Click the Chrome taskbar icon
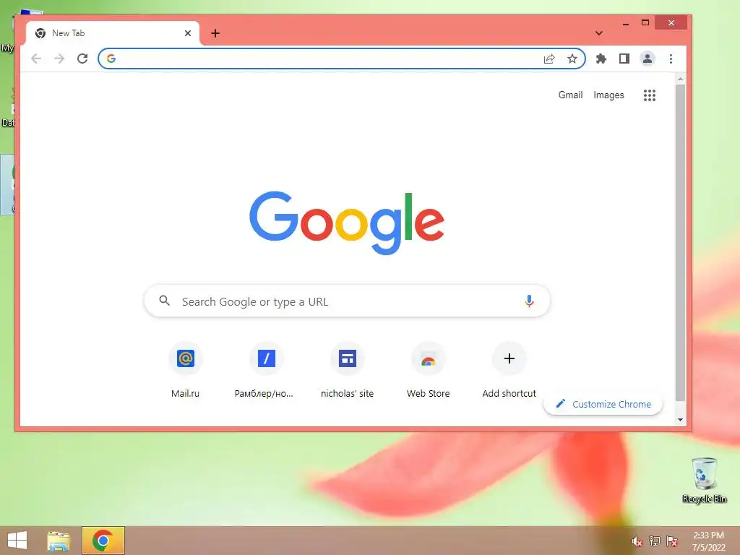 click(x=103, y=541)
